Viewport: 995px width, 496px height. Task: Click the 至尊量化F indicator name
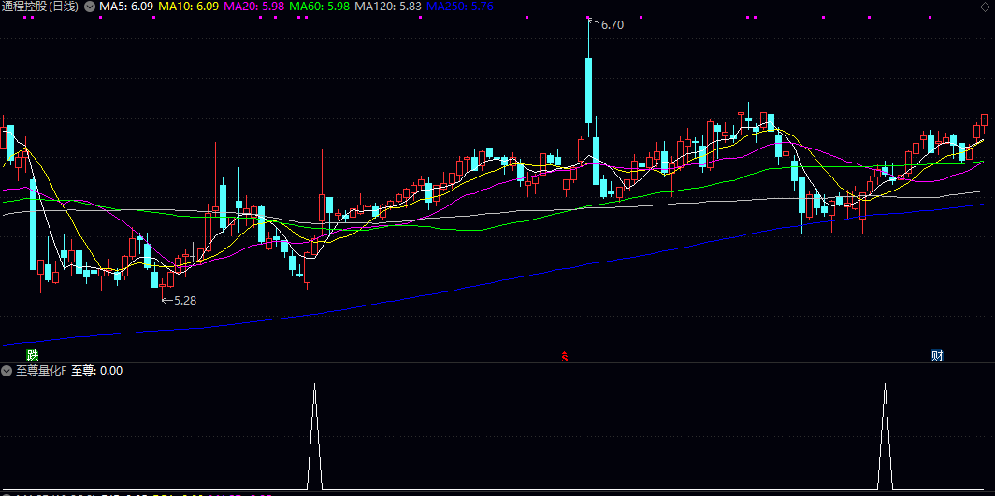[39, 371]
